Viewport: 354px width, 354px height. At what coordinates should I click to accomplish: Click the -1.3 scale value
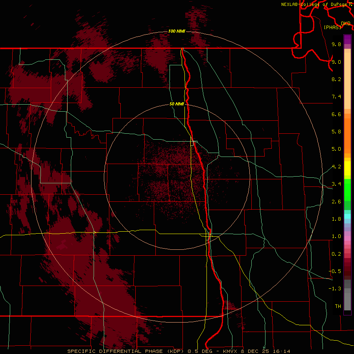coord(335,289)
